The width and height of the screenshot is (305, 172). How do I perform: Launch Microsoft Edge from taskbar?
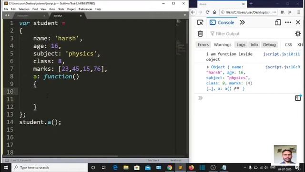point(115,168)
